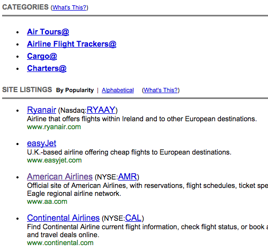Open Airline Flight Trackers@ category link
Viewport: 268px width, 252px height.
pos(72,44)
